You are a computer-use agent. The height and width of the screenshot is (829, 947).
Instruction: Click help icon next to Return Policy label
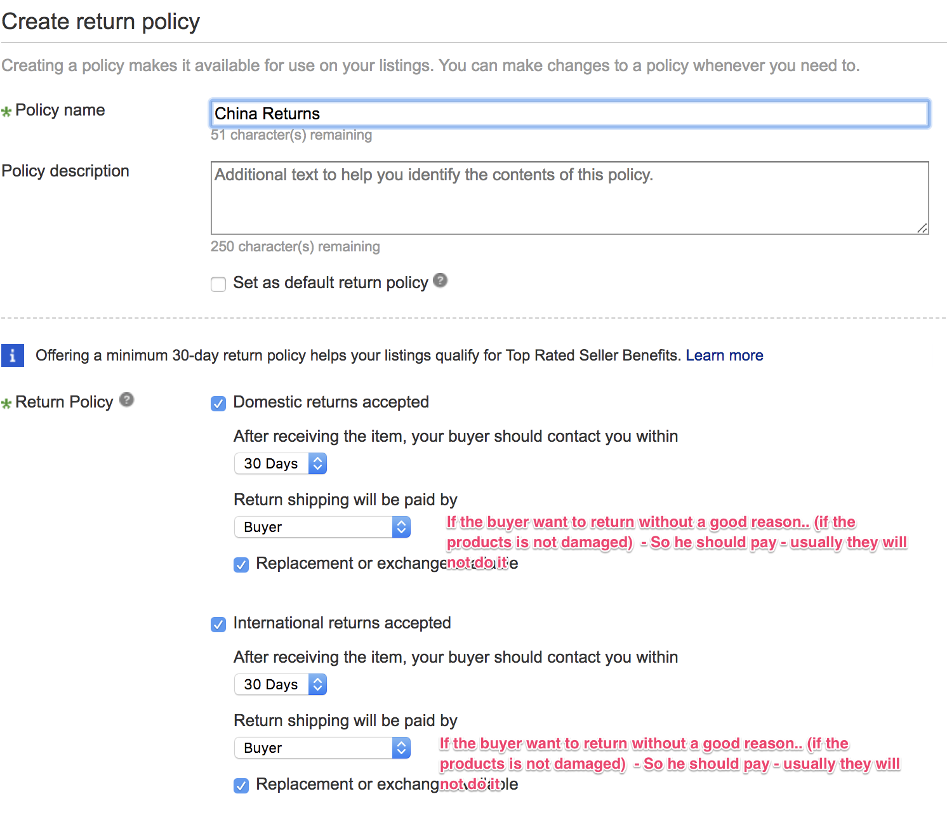126,399
